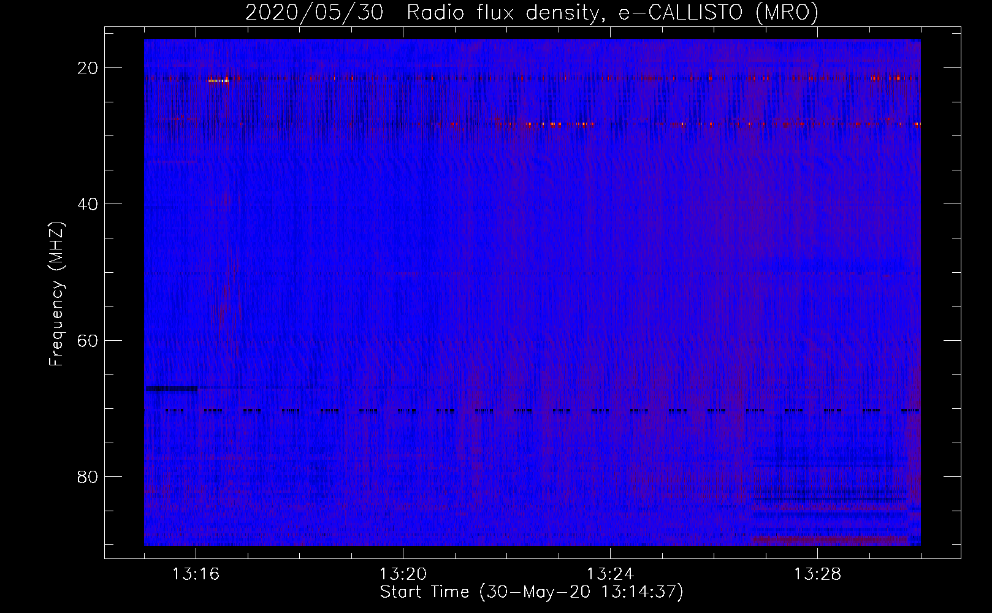Click the dark horizontal band near 67 MHz
992x613 pixels.
172,388
